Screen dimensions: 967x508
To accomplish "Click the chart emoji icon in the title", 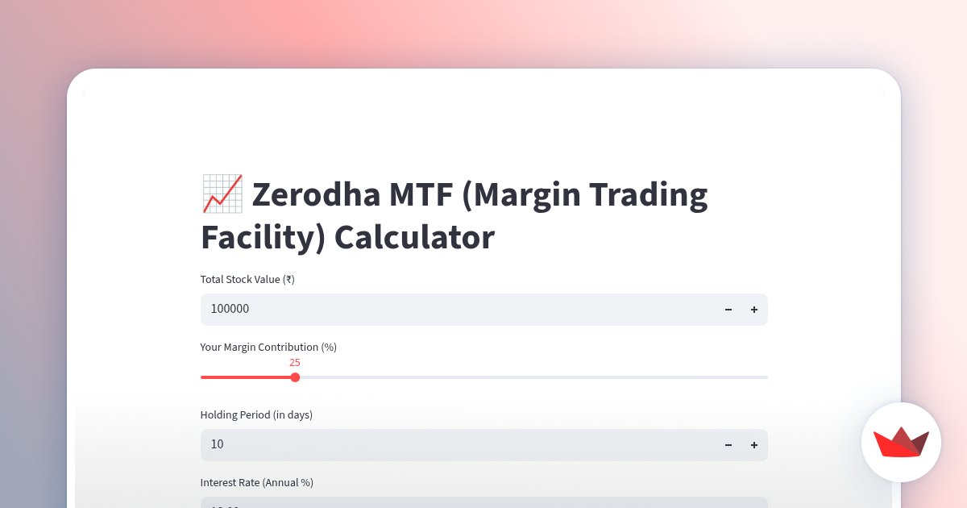I will pos(222,194).
